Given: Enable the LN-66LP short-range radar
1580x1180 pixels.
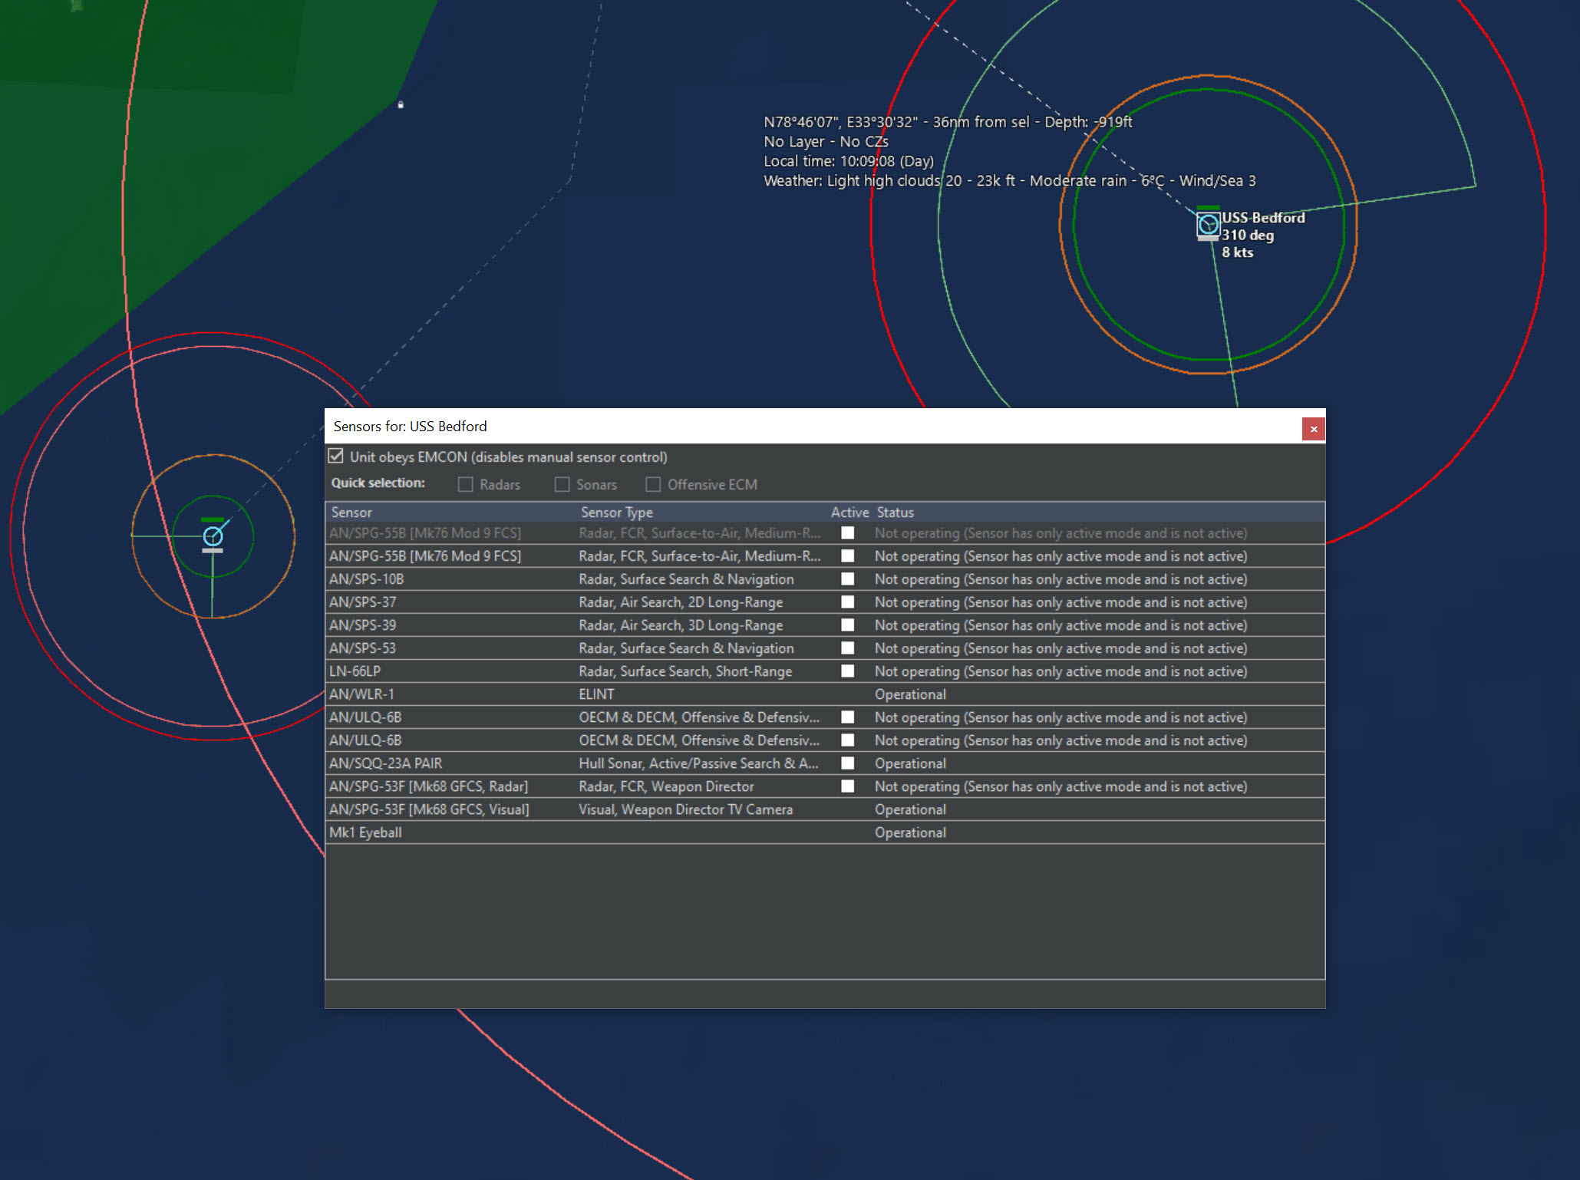Looking at the screenshot, I should (x=847, y=671).
